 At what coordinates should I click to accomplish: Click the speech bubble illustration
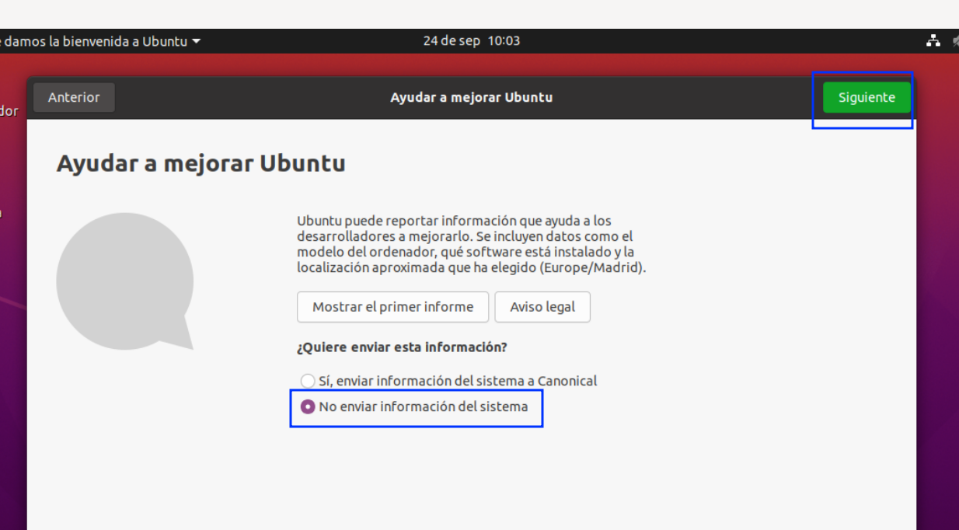point(125,281)
